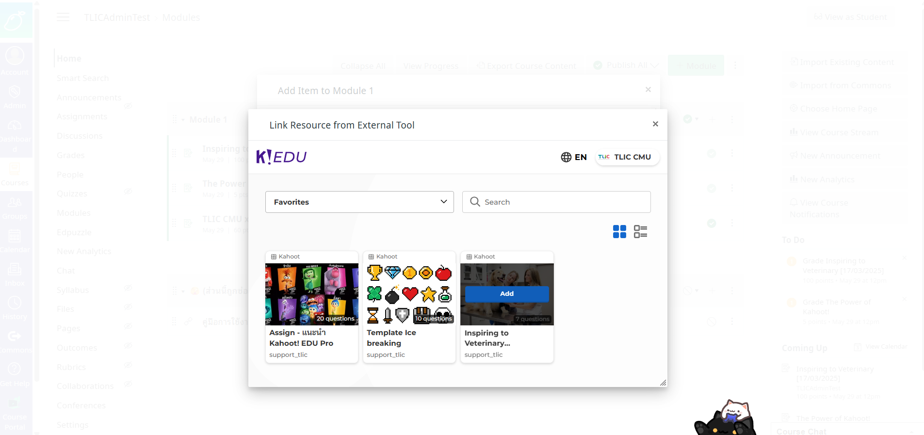Viewport: 924px width, 435px height.
Task: Click the Kahoot label on first card
Action: [x=289, y=257]
